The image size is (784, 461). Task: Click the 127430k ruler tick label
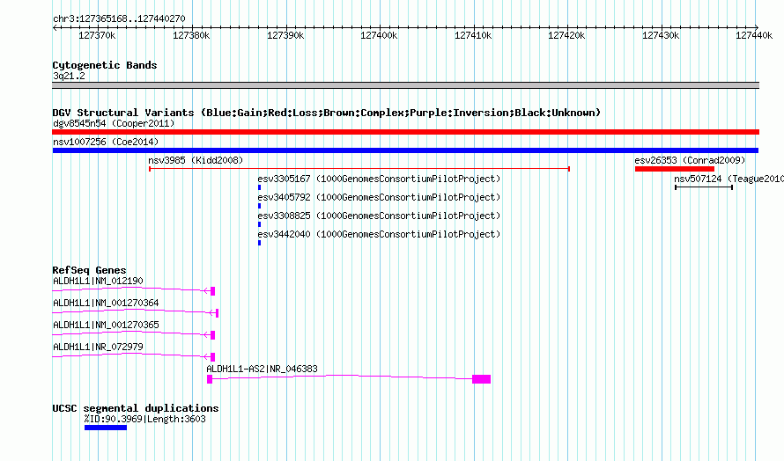(661, 35)
